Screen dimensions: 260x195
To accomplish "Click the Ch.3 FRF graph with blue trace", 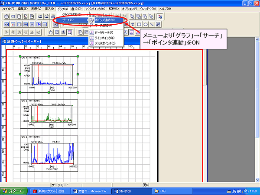I will click(49, 153).
